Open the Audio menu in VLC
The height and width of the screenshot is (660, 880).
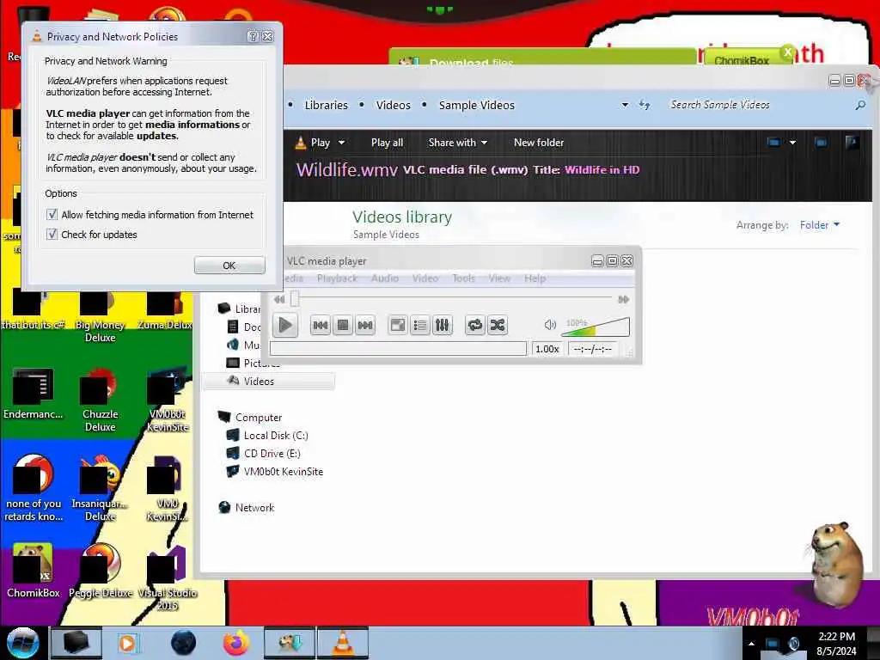tap(384, 278)
